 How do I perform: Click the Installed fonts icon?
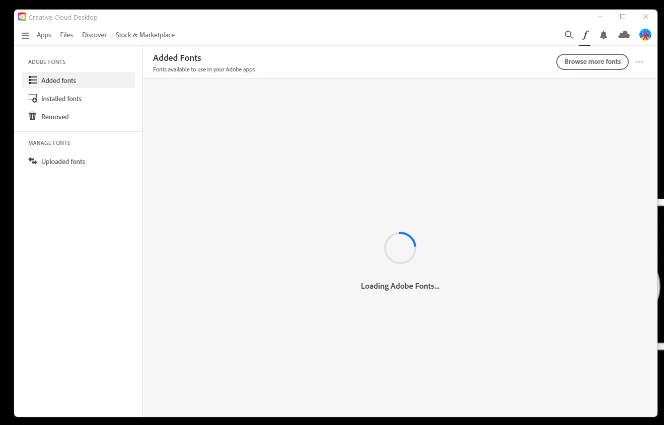tap(33, 99)
